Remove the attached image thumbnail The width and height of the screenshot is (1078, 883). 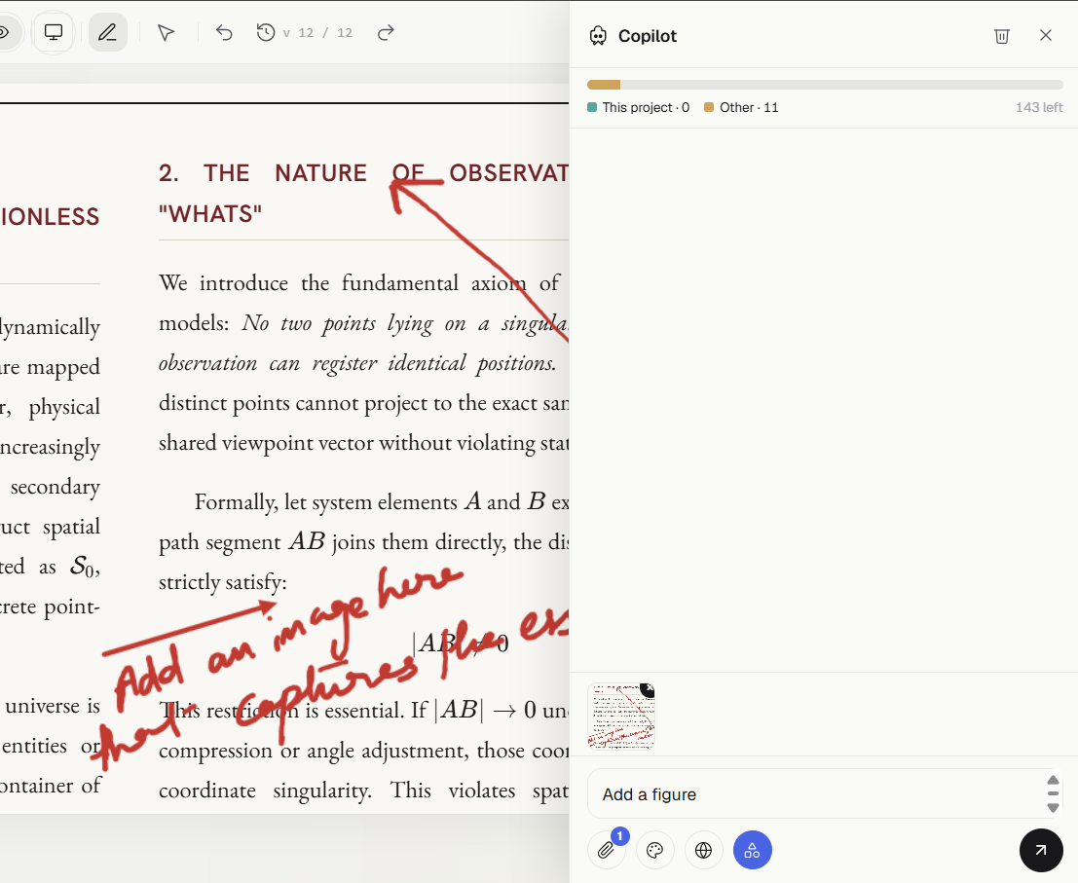coord(649,688)
